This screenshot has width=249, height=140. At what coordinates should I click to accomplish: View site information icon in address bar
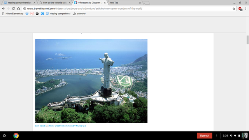[25, 9]
